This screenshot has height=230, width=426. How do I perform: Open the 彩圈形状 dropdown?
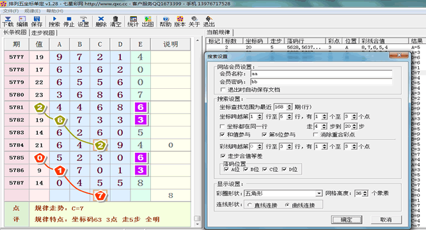click(x=319, y=194)
